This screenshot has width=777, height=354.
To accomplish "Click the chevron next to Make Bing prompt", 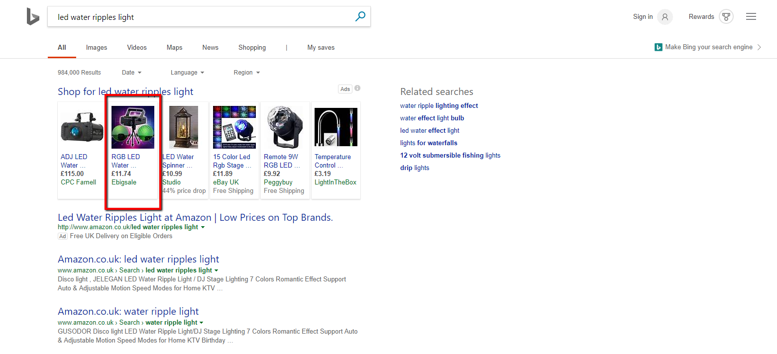I will [x=759, y=47].
